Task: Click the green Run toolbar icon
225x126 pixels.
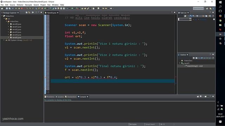Action: (x=72, y=8)
